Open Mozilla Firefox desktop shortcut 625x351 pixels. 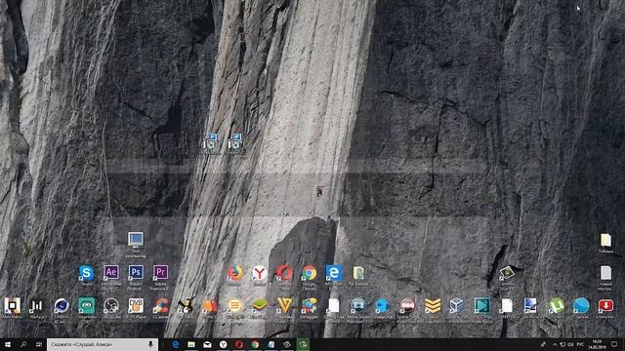[234, 273]
